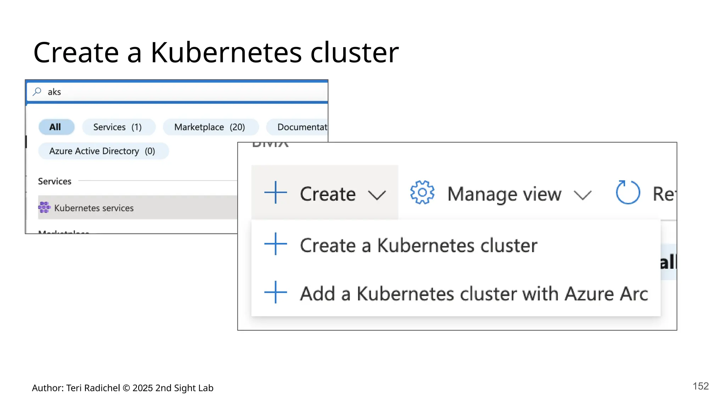Choose Add a Kubernetes cluster with Azure Arc
Viewport: 726px width, 408px height.
pyautogui.click(x=456, y=293)
